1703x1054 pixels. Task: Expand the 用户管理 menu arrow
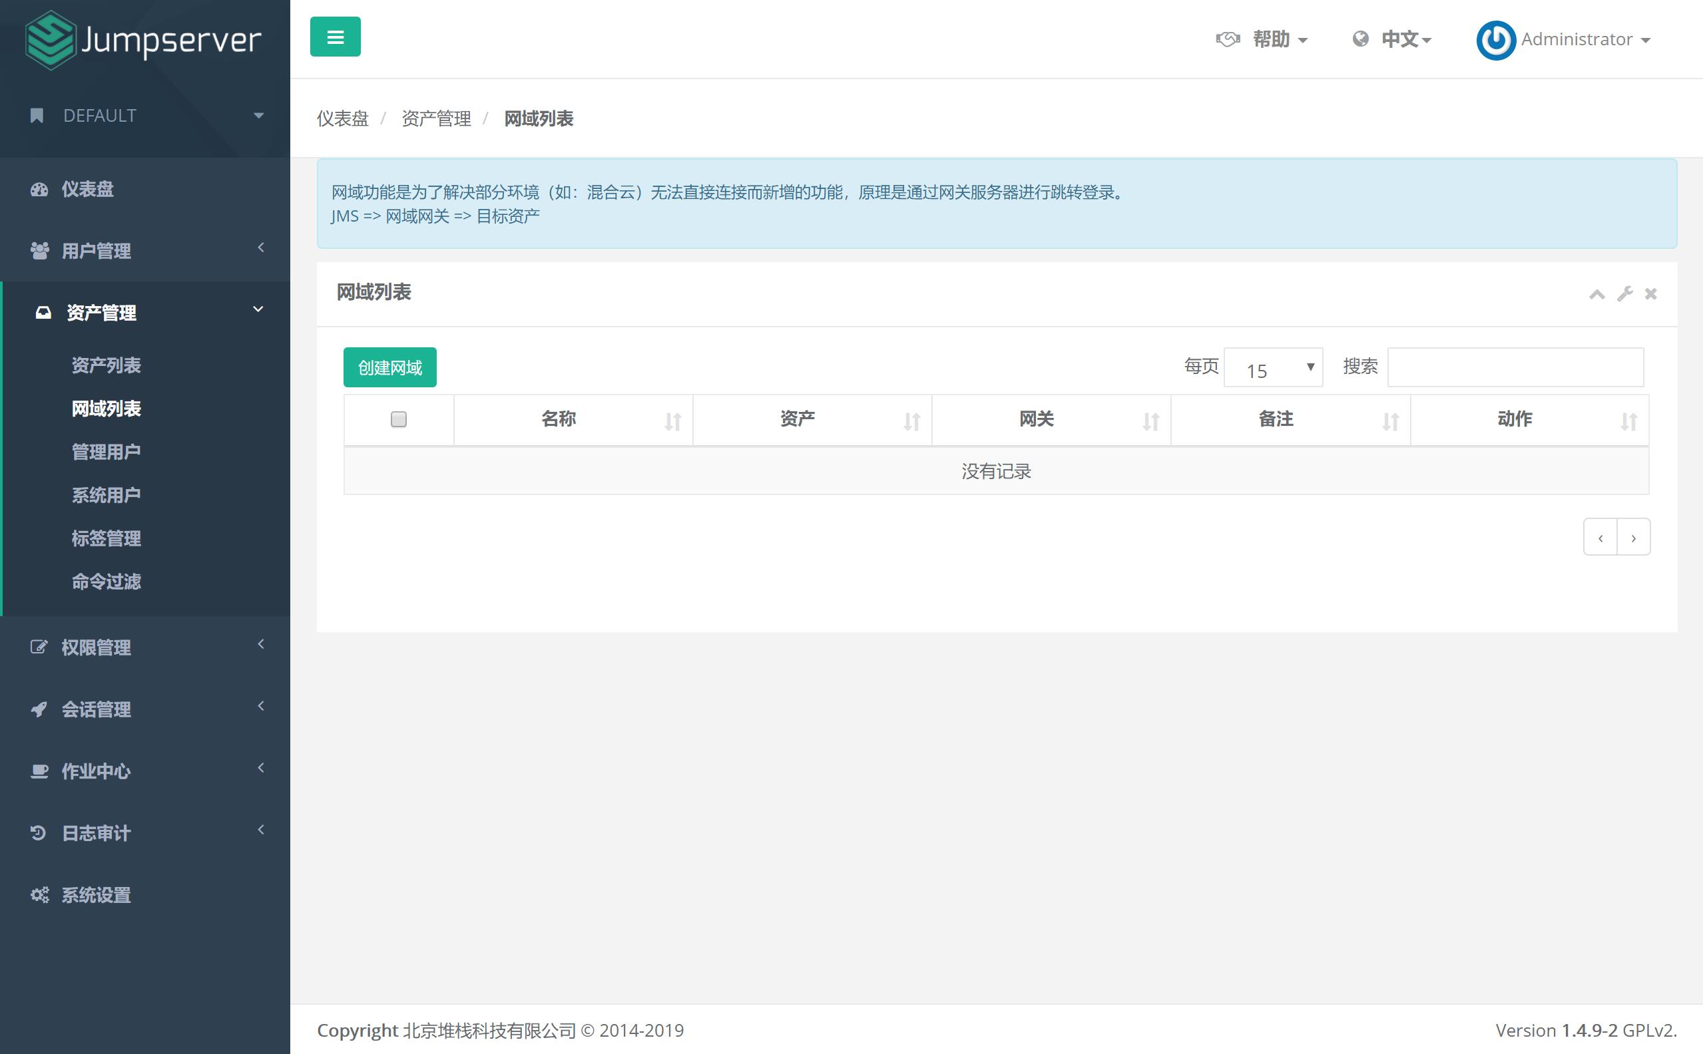point(261,248)
